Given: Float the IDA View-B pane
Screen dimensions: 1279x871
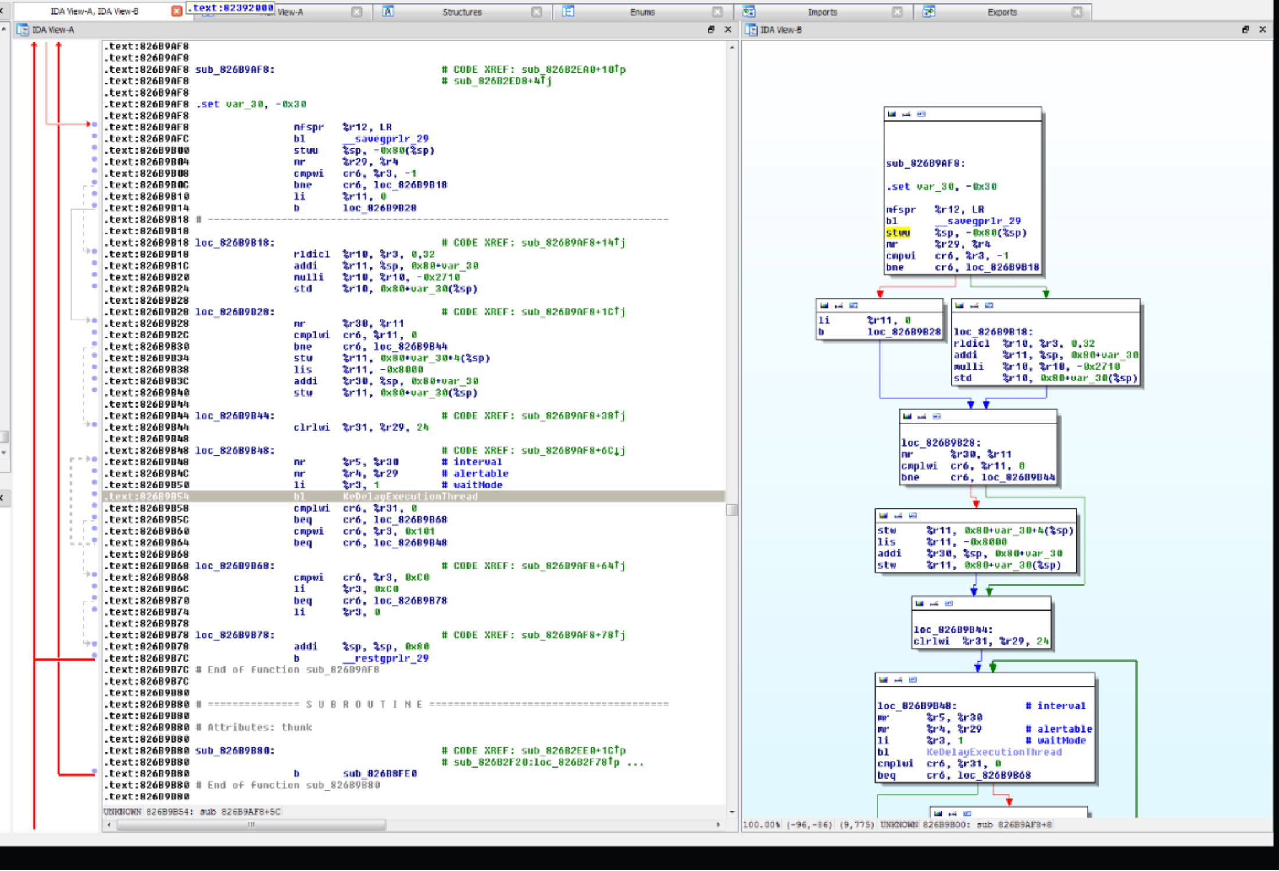Looking at the screenshot, I should (1245, 30).
